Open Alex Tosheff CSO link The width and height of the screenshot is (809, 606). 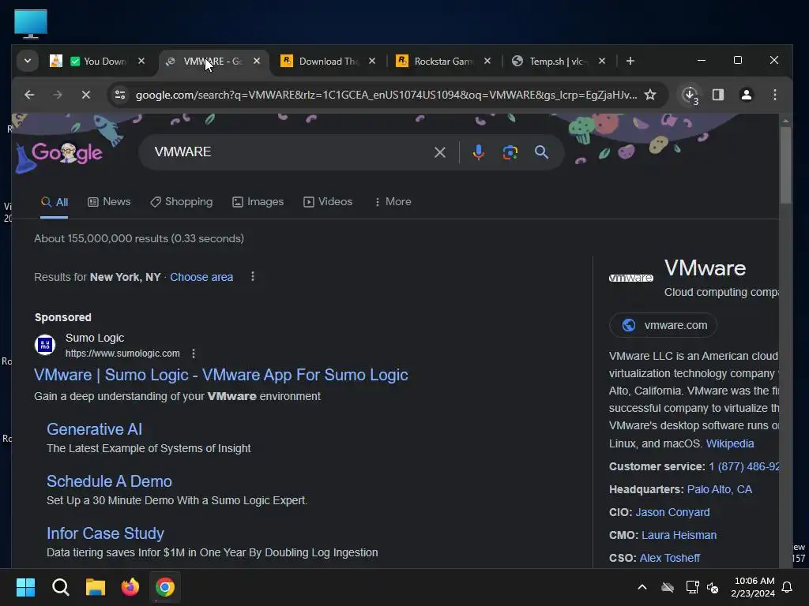pos(670,558)
